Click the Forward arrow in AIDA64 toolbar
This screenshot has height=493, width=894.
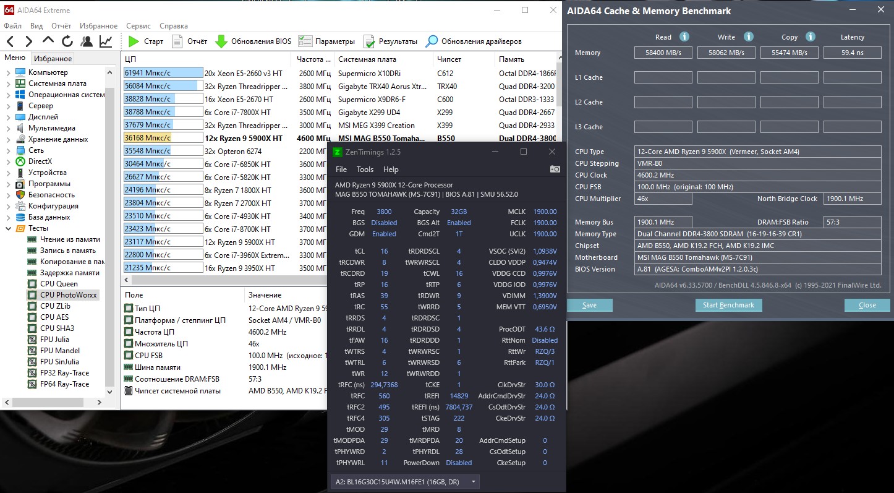point(29,41)
